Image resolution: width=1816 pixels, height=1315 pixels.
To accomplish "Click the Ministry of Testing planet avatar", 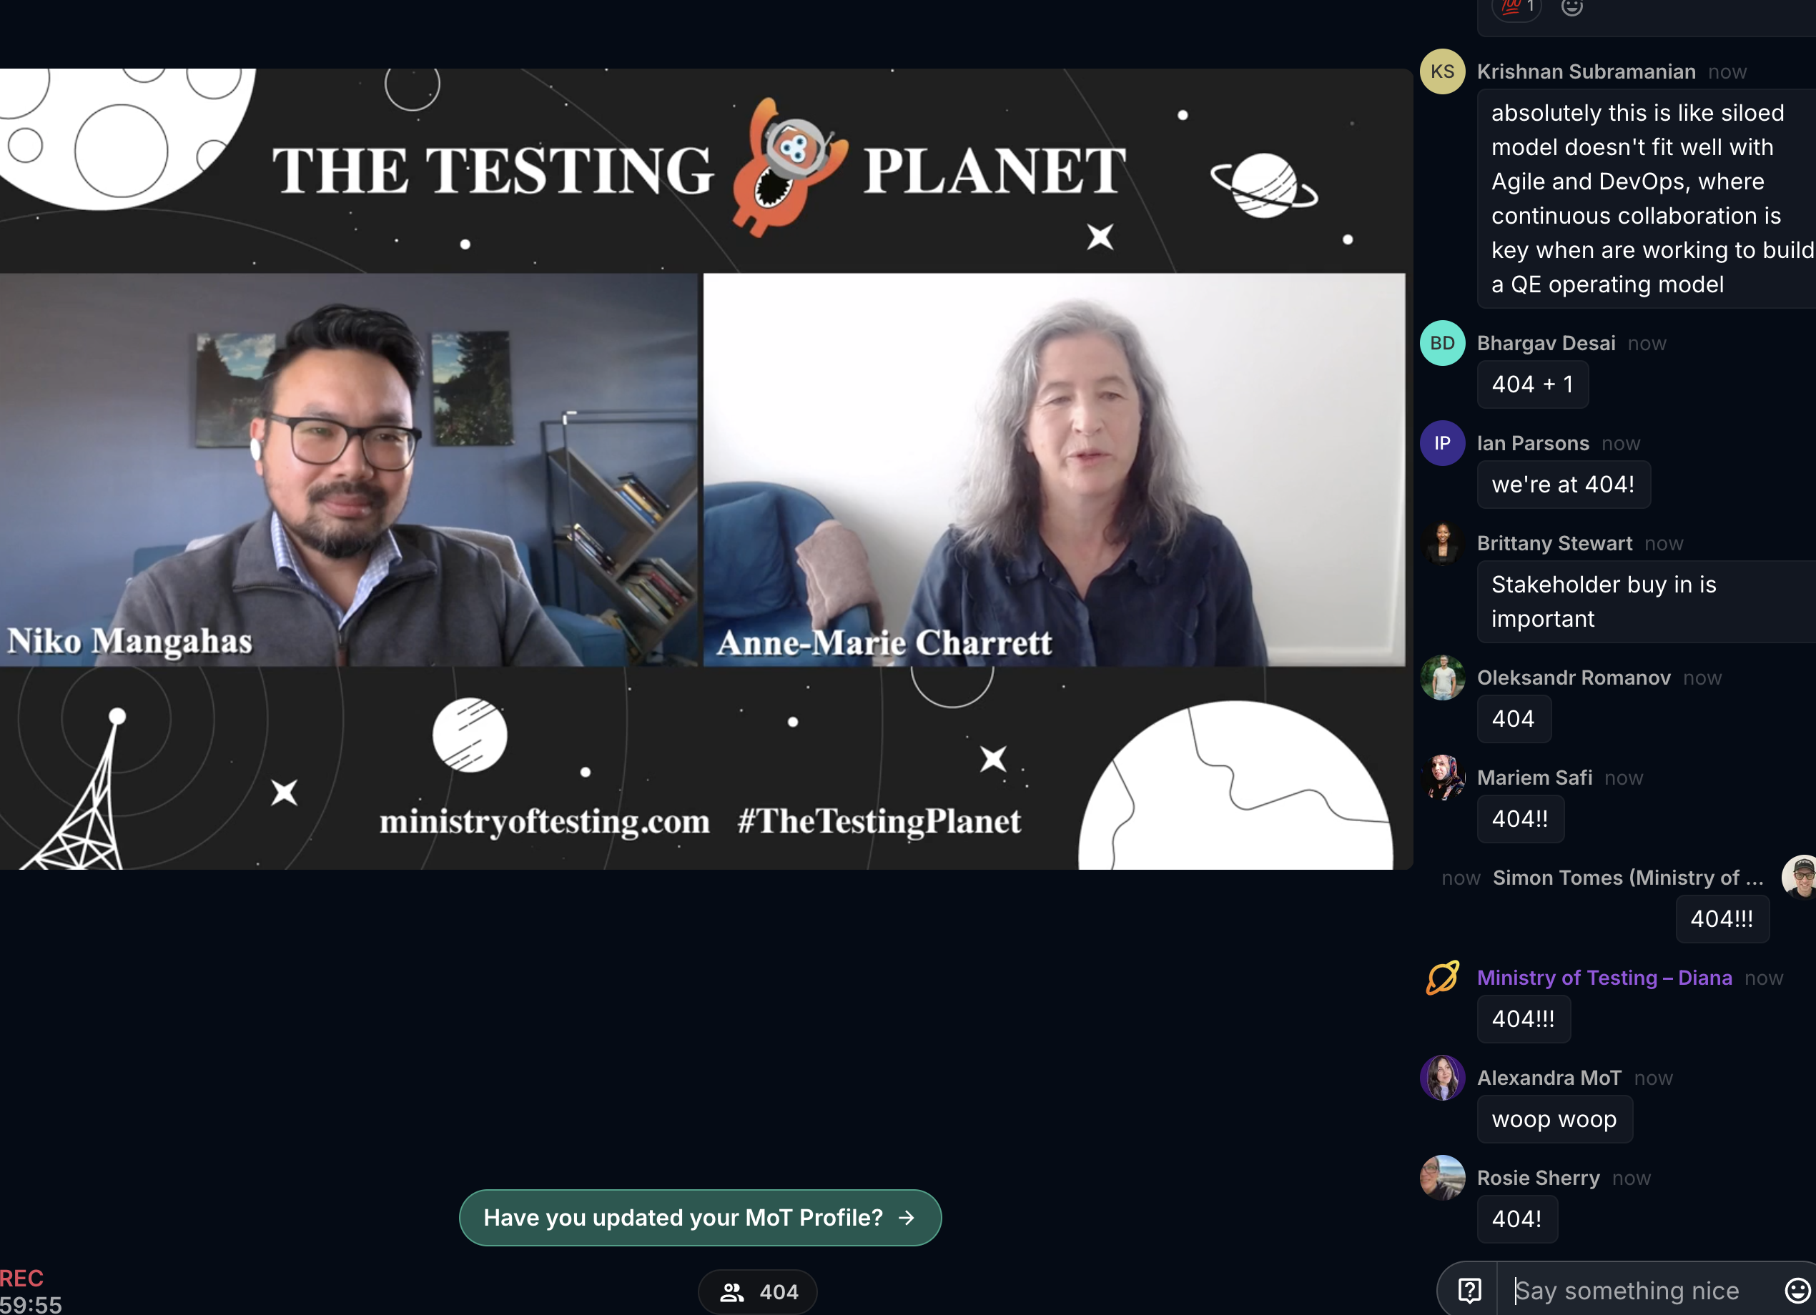I will coord(1442,978).
